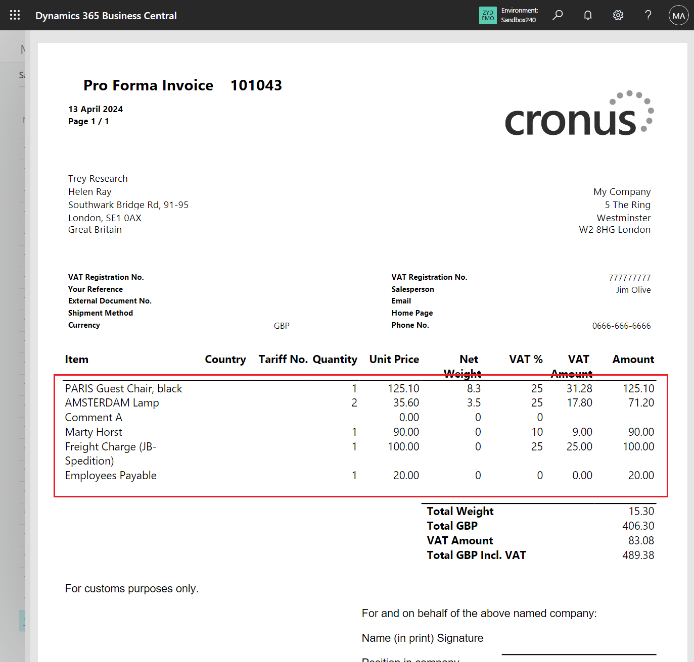Open the settings gear
Screen dimensions: 694x662
tap(618, 15)
